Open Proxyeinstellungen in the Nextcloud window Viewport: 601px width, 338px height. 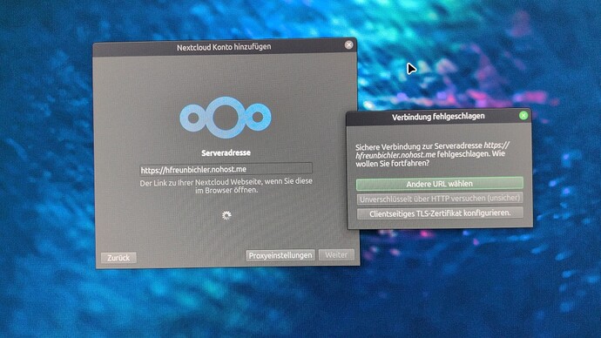point(280,255)
